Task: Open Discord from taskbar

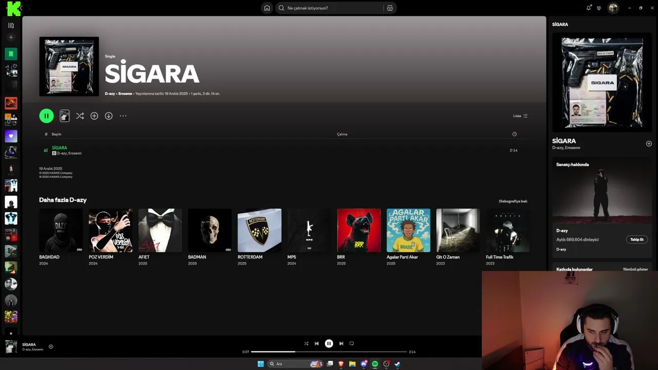Action: pyautogui.click(x=364, y=364)
